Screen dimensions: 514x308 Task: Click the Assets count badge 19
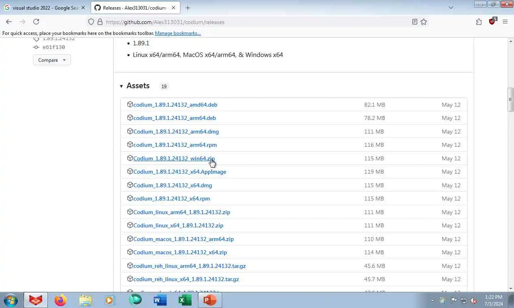tap(164, 86)
